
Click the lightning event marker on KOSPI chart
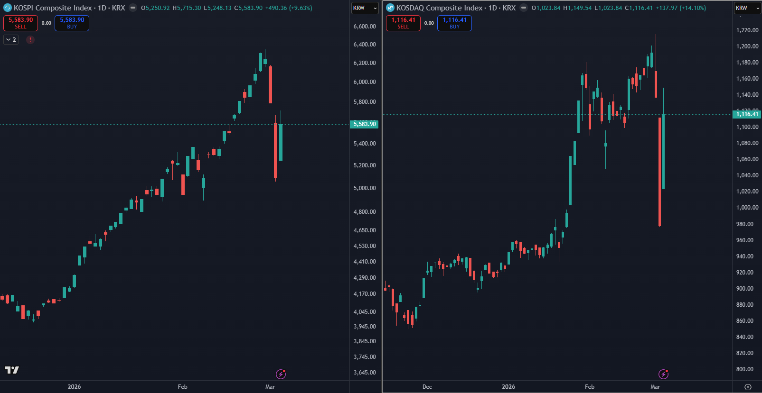pyautogui.click(x=281, y=374)
